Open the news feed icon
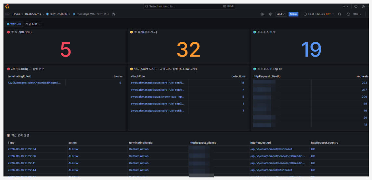The height and width of the screenshot is (180, 372). 363,6
